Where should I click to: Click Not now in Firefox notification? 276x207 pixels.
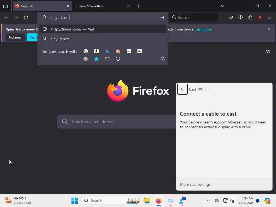(x=15, y=37)
